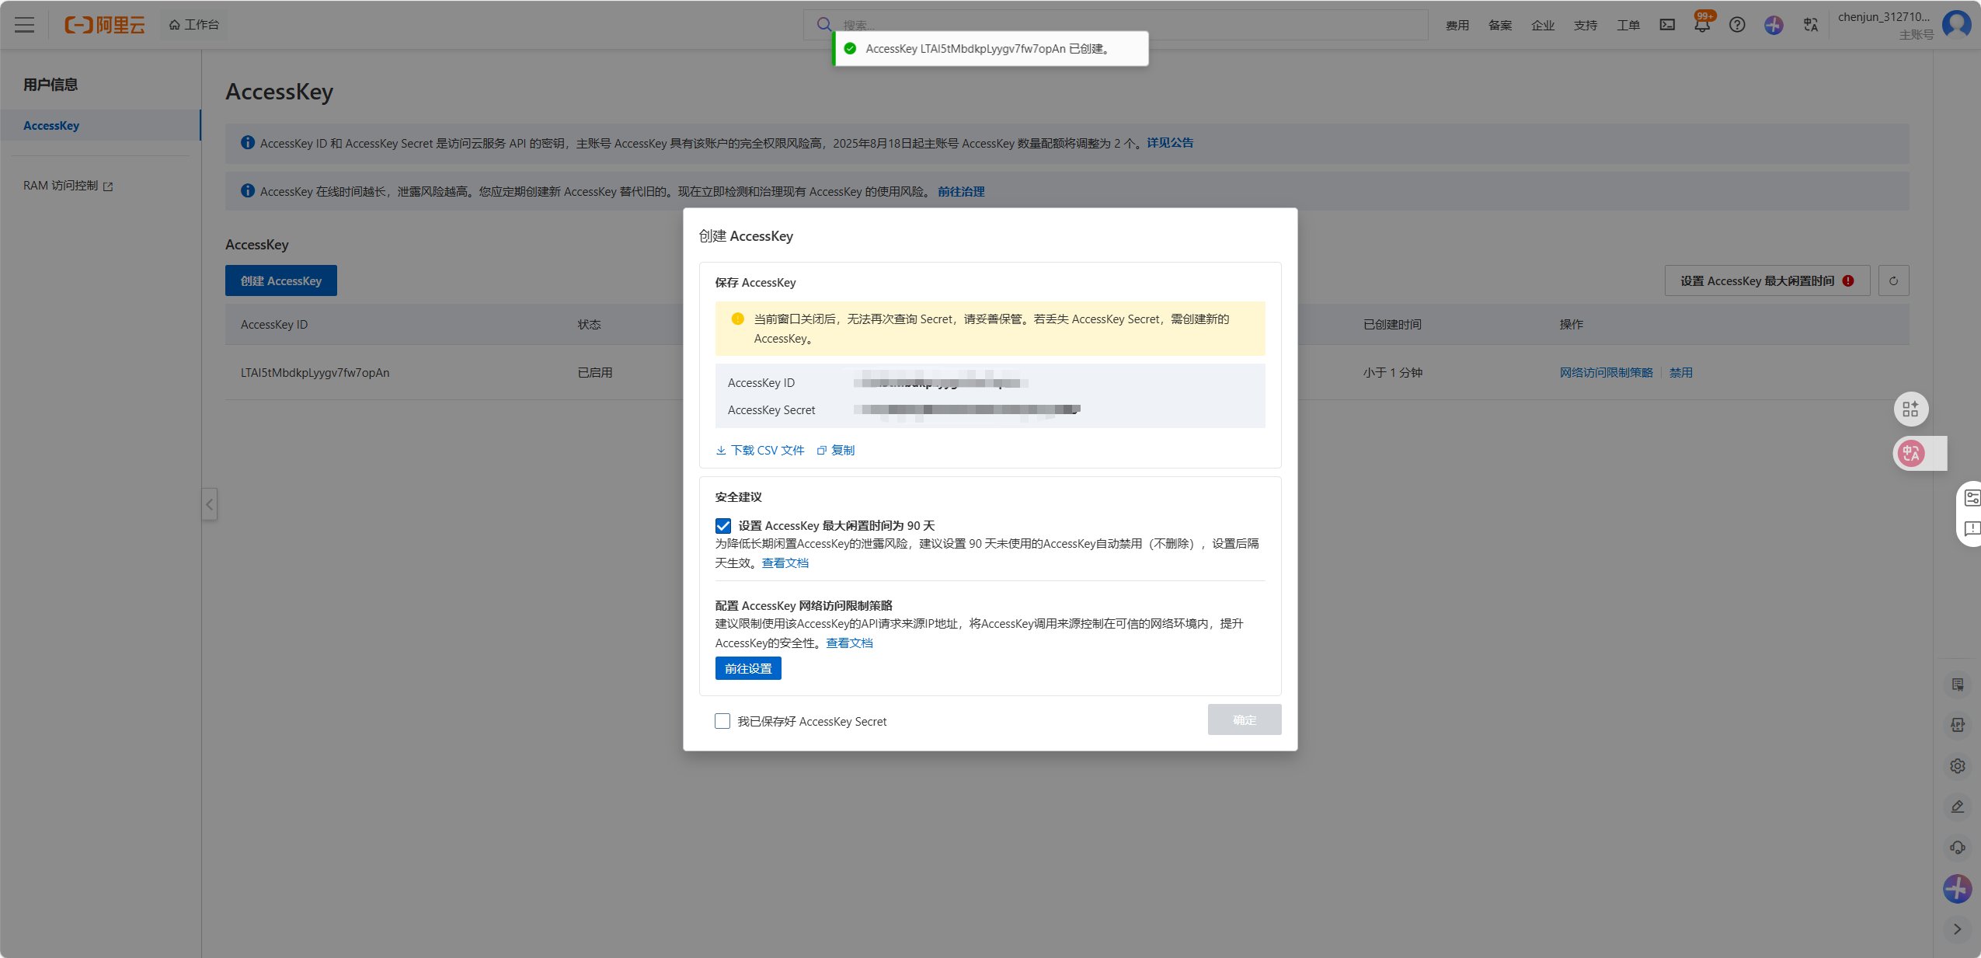Select AccessKey in left sidebar
This screenshot has width=1981, height=958.
coord(51,126)
